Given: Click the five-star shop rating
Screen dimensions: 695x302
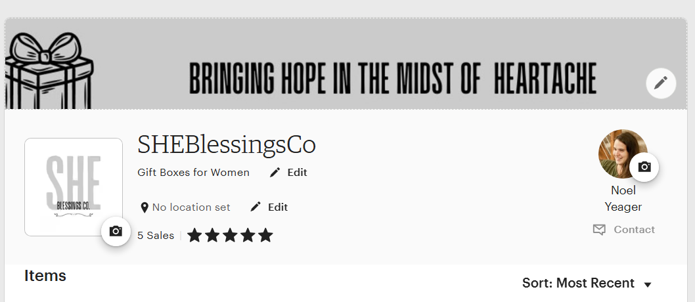Looking at the screenshot, I should 230,235.
